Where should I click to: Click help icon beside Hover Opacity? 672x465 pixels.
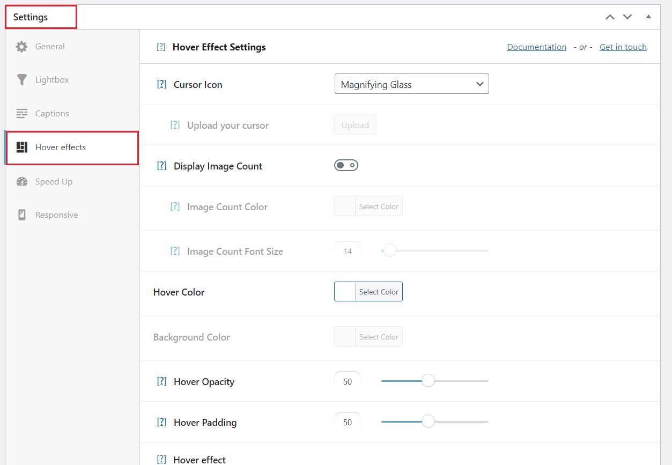click(161, 382)
